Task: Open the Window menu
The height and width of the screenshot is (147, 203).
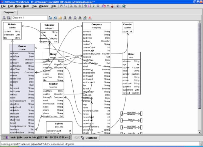Action: pos(43,6)
